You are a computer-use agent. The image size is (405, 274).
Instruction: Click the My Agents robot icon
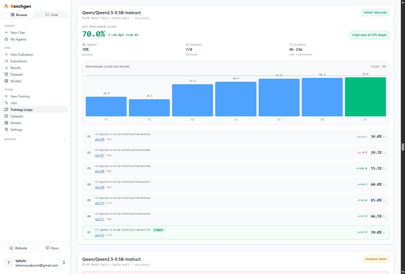tap(6, 39)
